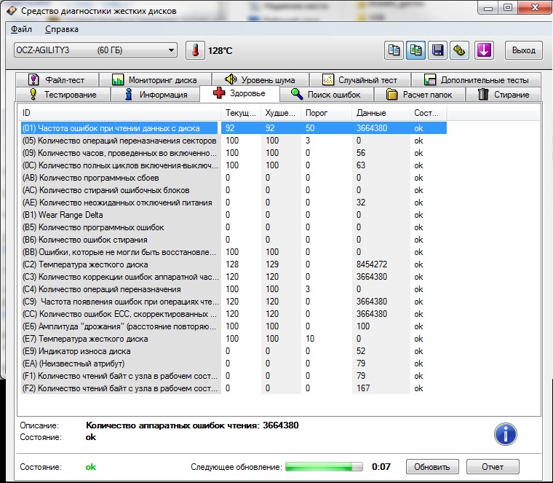This screenshot has width=553, height=483.
Task: Click the 128°C temperature readout
Action: pyautogui.click(x=220, y=51)
